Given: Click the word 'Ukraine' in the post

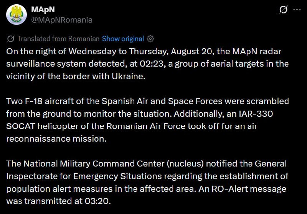Looking at the screenshot, I should [129, 76].
